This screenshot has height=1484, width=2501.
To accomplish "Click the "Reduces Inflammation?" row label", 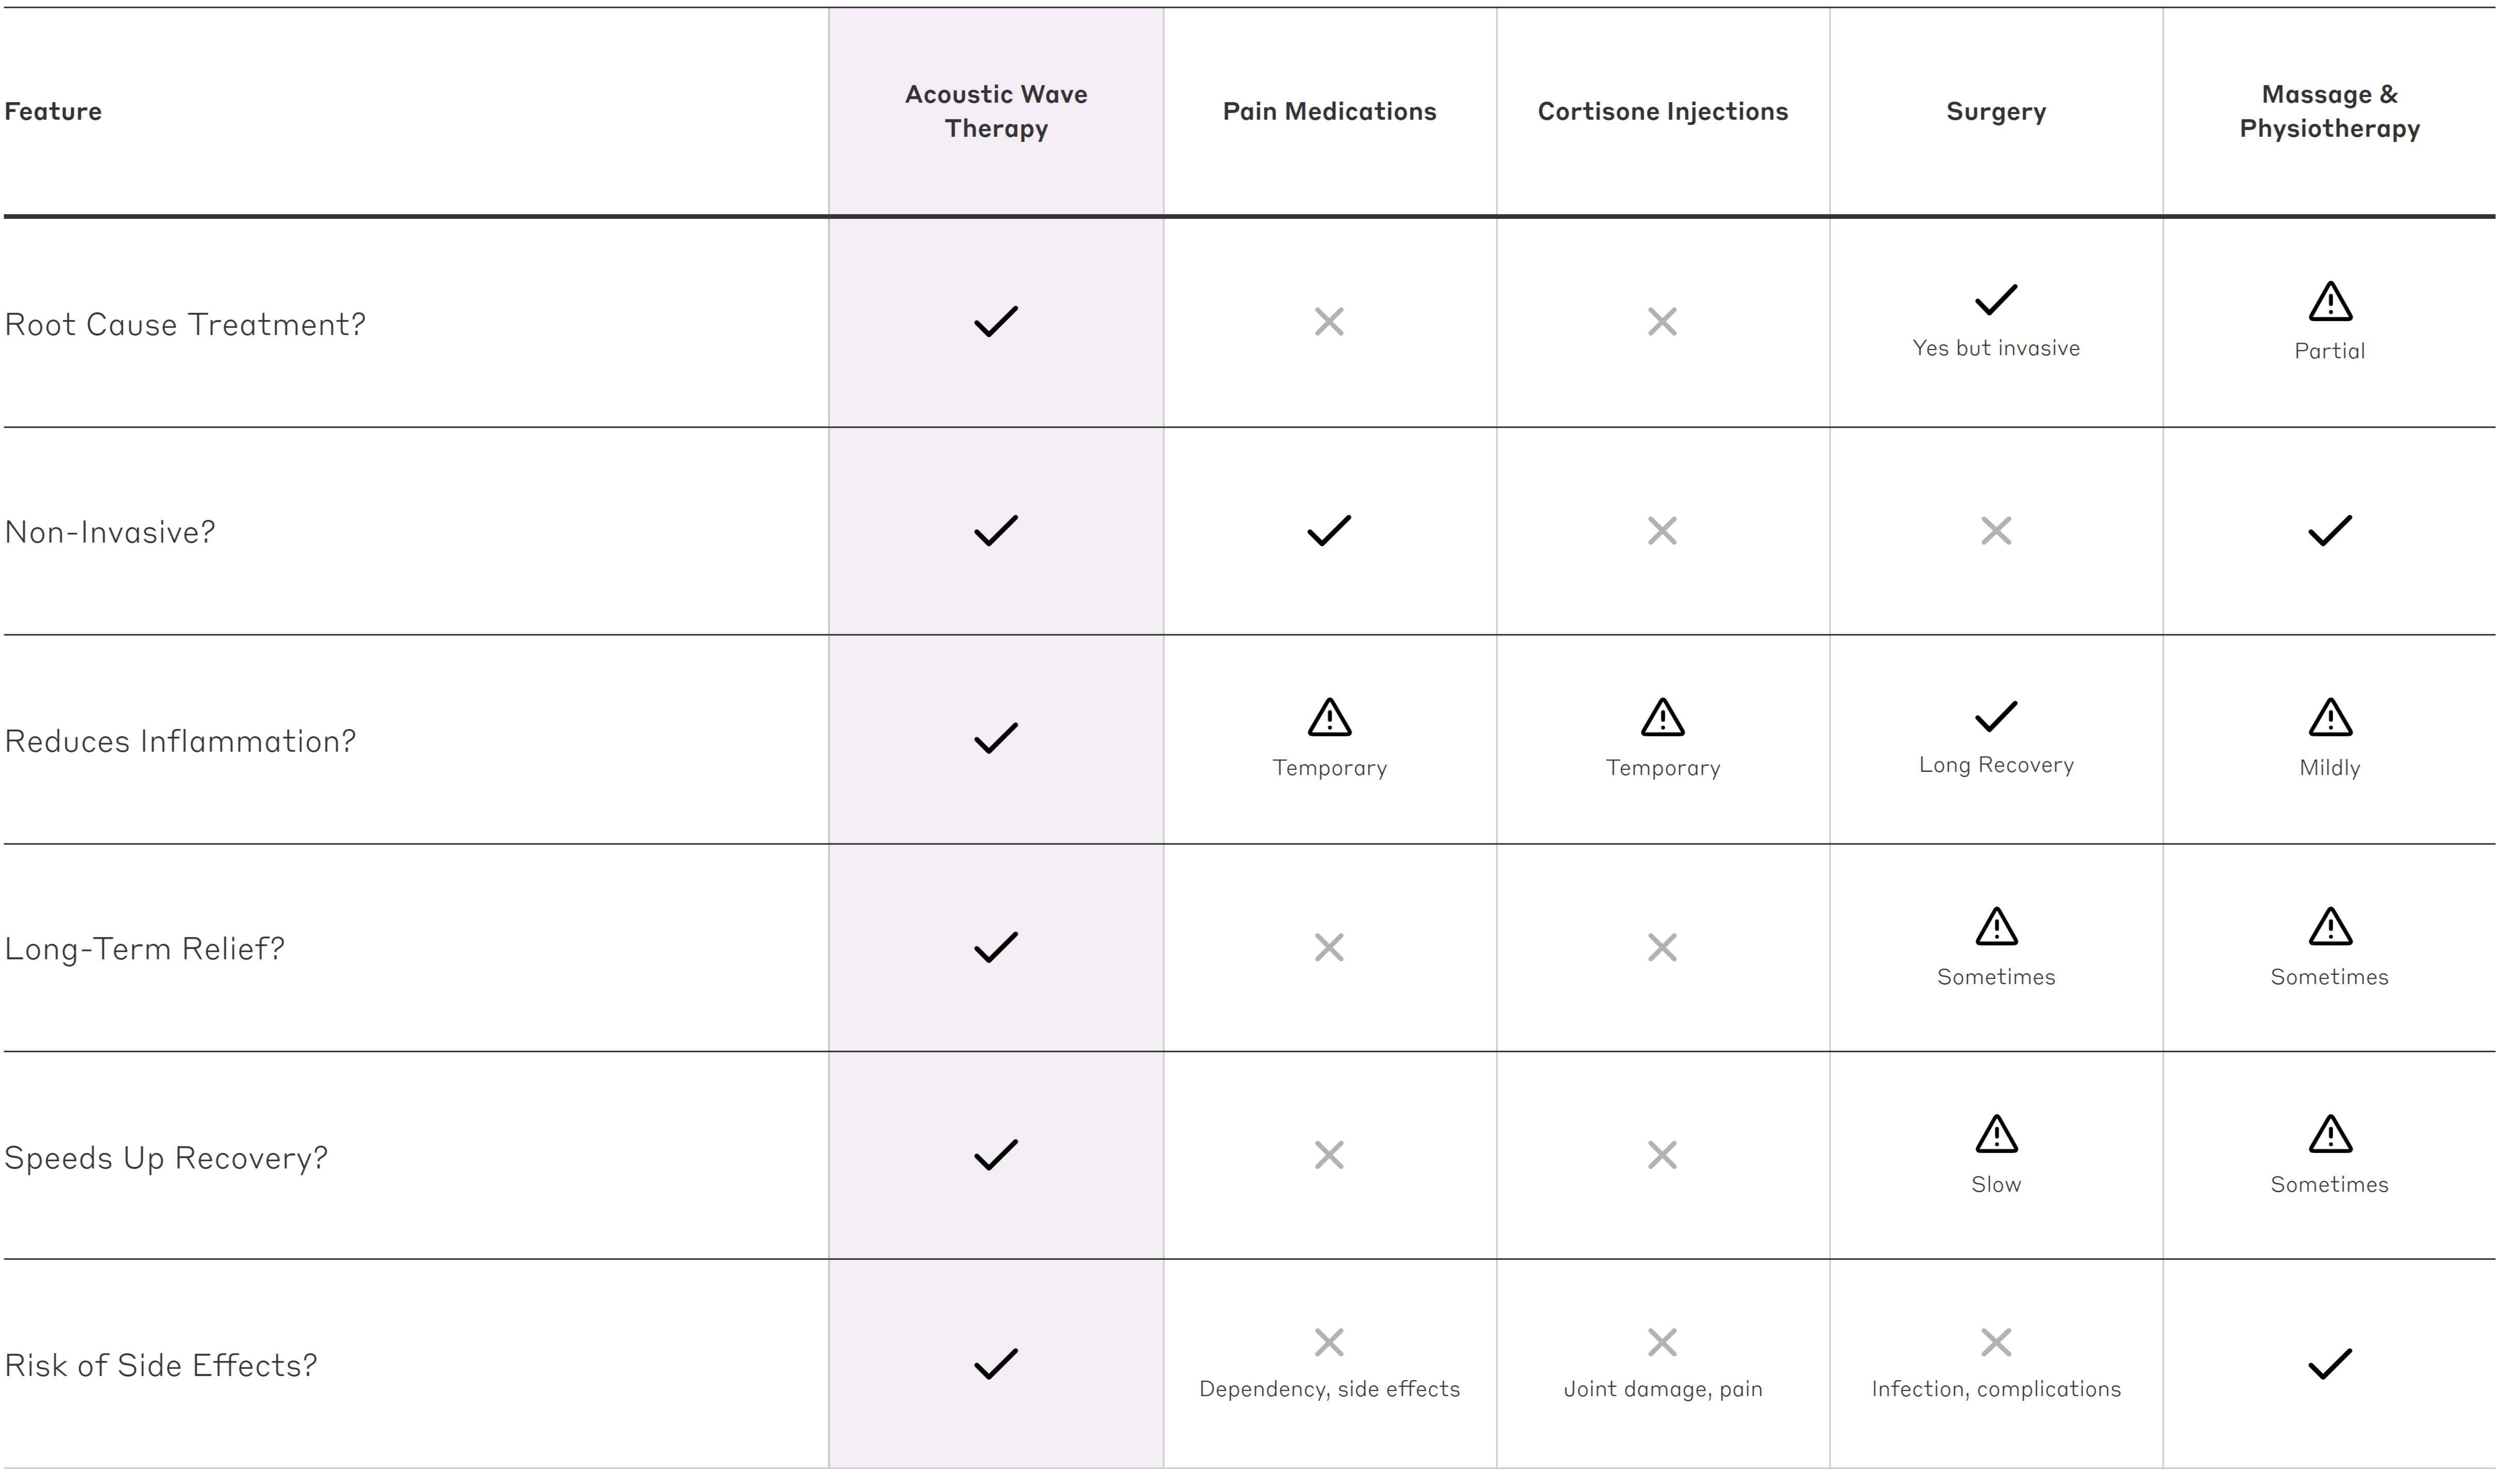I will click(180, 741).
